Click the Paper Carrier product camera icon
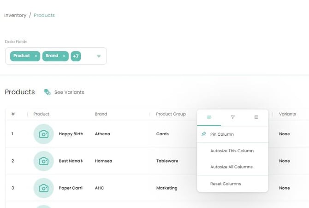 (x=43, y=188)
